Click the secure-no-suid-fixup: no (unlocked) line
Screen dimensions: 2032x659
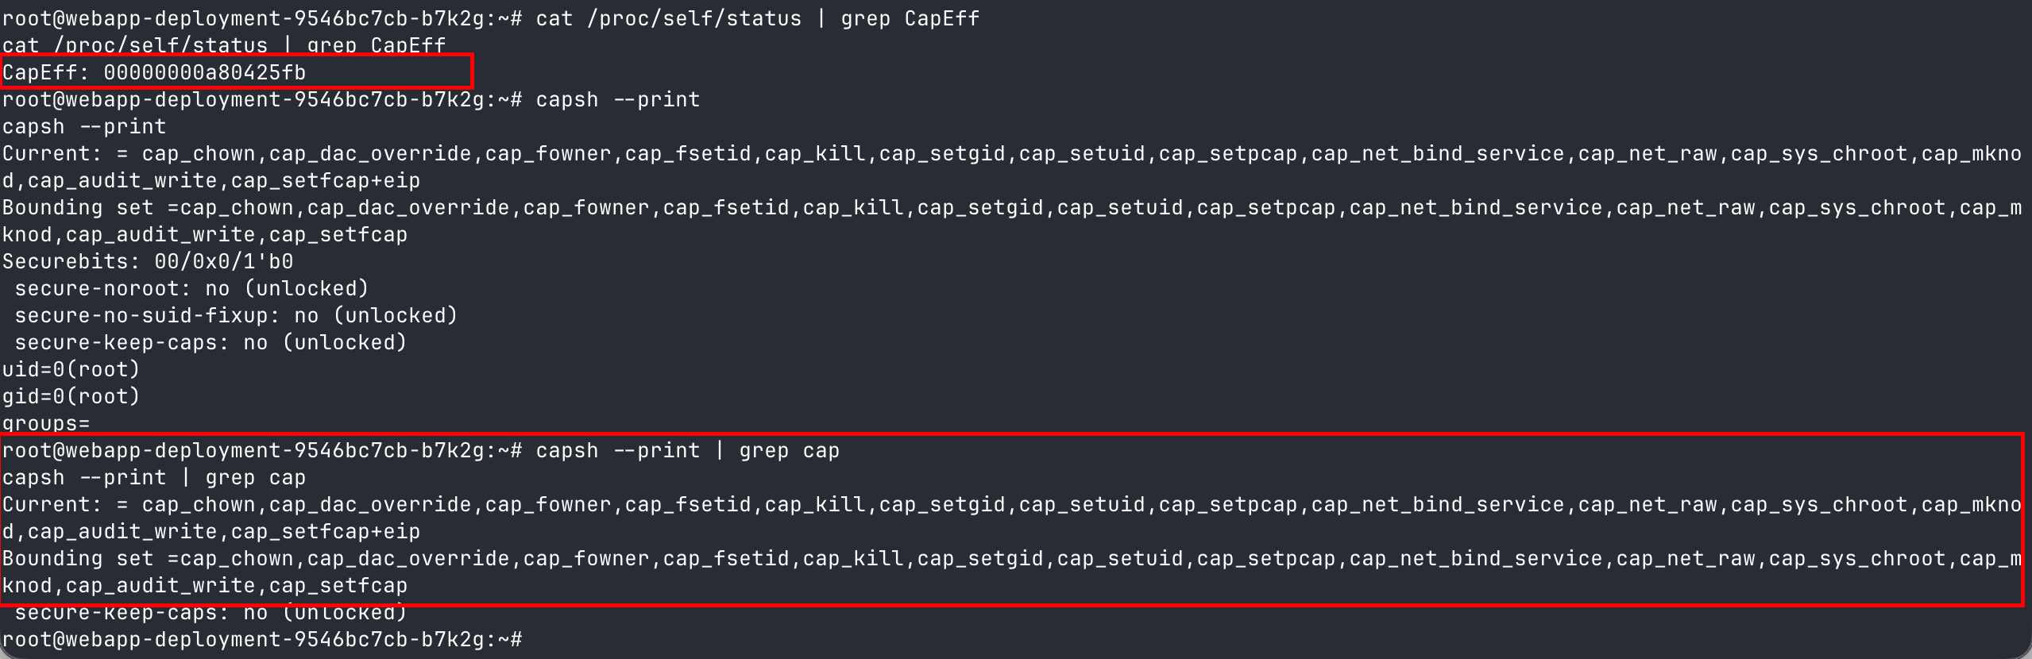[237, 316]
